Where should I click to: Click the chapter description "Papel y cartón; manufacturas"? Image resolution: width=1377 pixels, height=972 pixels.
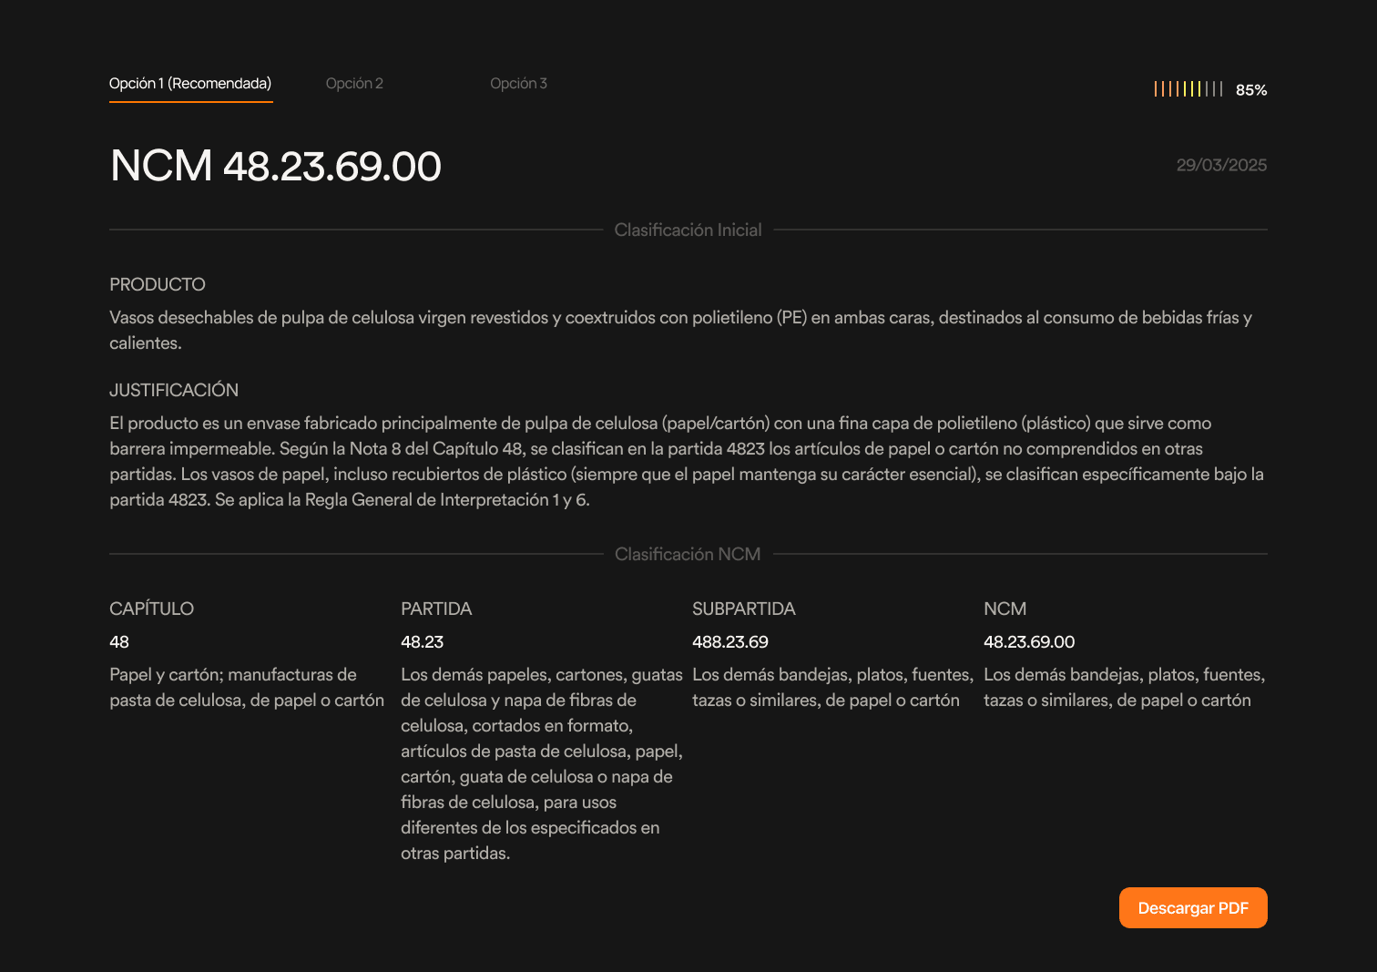pyautogui.click(x=247, y=688)
